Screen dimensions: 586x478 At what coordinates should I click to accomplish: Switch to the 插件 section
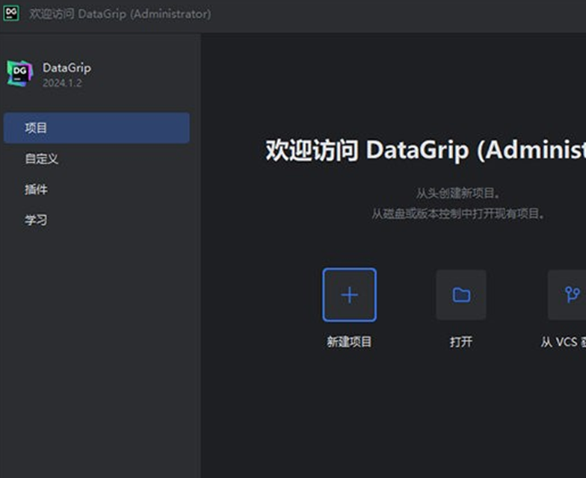pyautogui.click(x=36, y=190)
